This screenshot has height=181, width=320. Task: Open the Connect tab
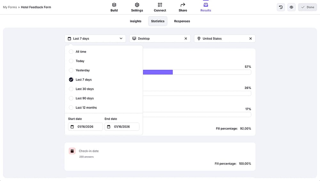(x=160, y=7)
